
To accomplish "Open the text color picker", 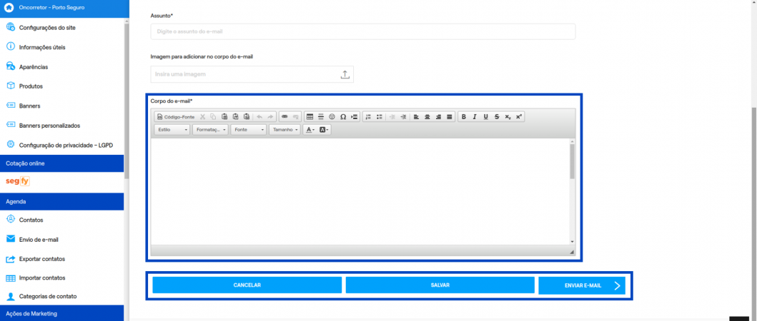I will click(310, 130).
